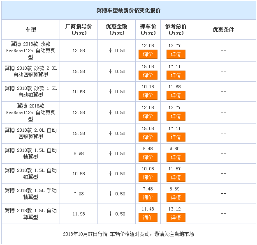Click the bare car price 7.48

pos(148,189)
